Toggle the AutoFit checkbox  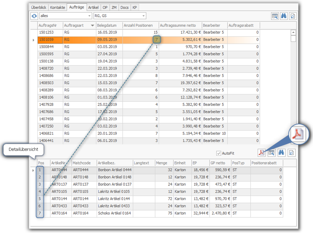pyautogui.click(x=218, y=153)
